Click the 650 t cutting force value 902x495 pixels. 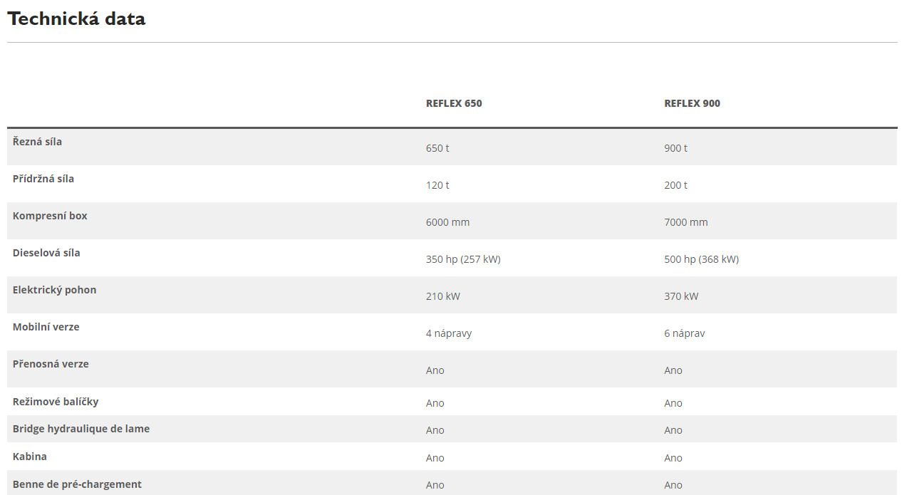pos(437,148)
